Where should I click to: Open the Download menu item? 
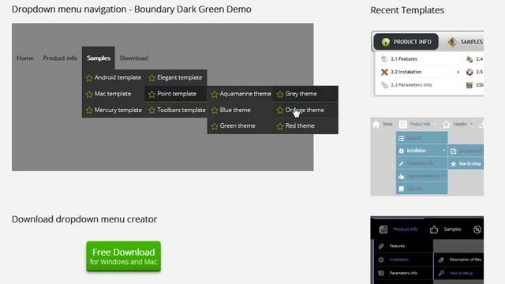click(134, 58)
